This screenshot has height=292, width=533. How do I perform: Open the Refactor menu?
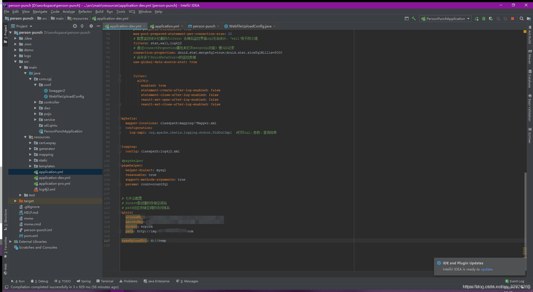85,12
